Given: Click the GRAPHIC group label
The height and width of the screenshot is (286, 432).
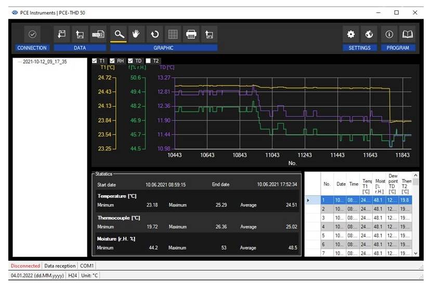Looking at the screenshot, I should click(164, 48).
